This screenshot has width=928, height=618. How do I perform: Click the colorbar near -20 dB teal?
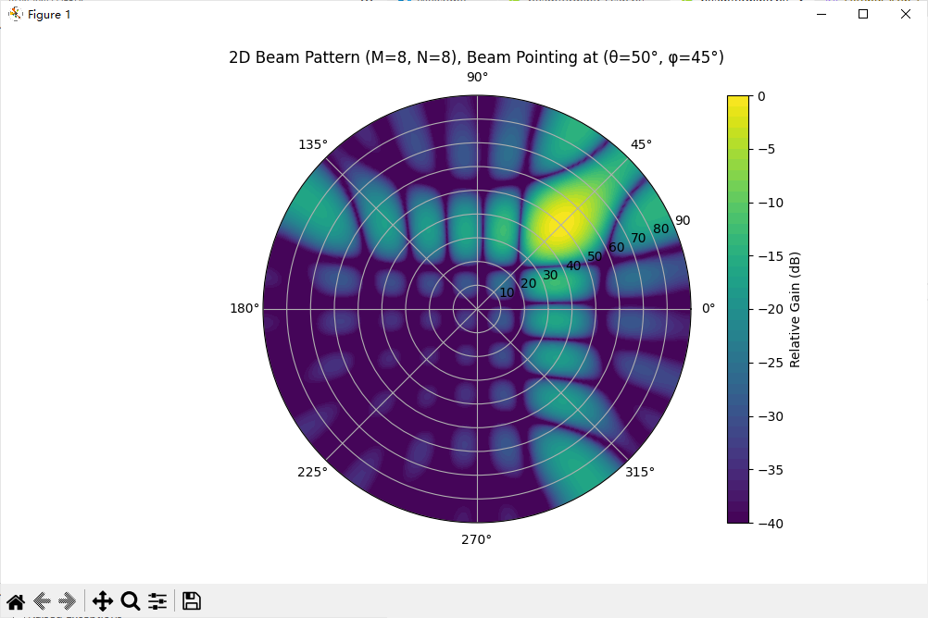click(x=738, y=309)
